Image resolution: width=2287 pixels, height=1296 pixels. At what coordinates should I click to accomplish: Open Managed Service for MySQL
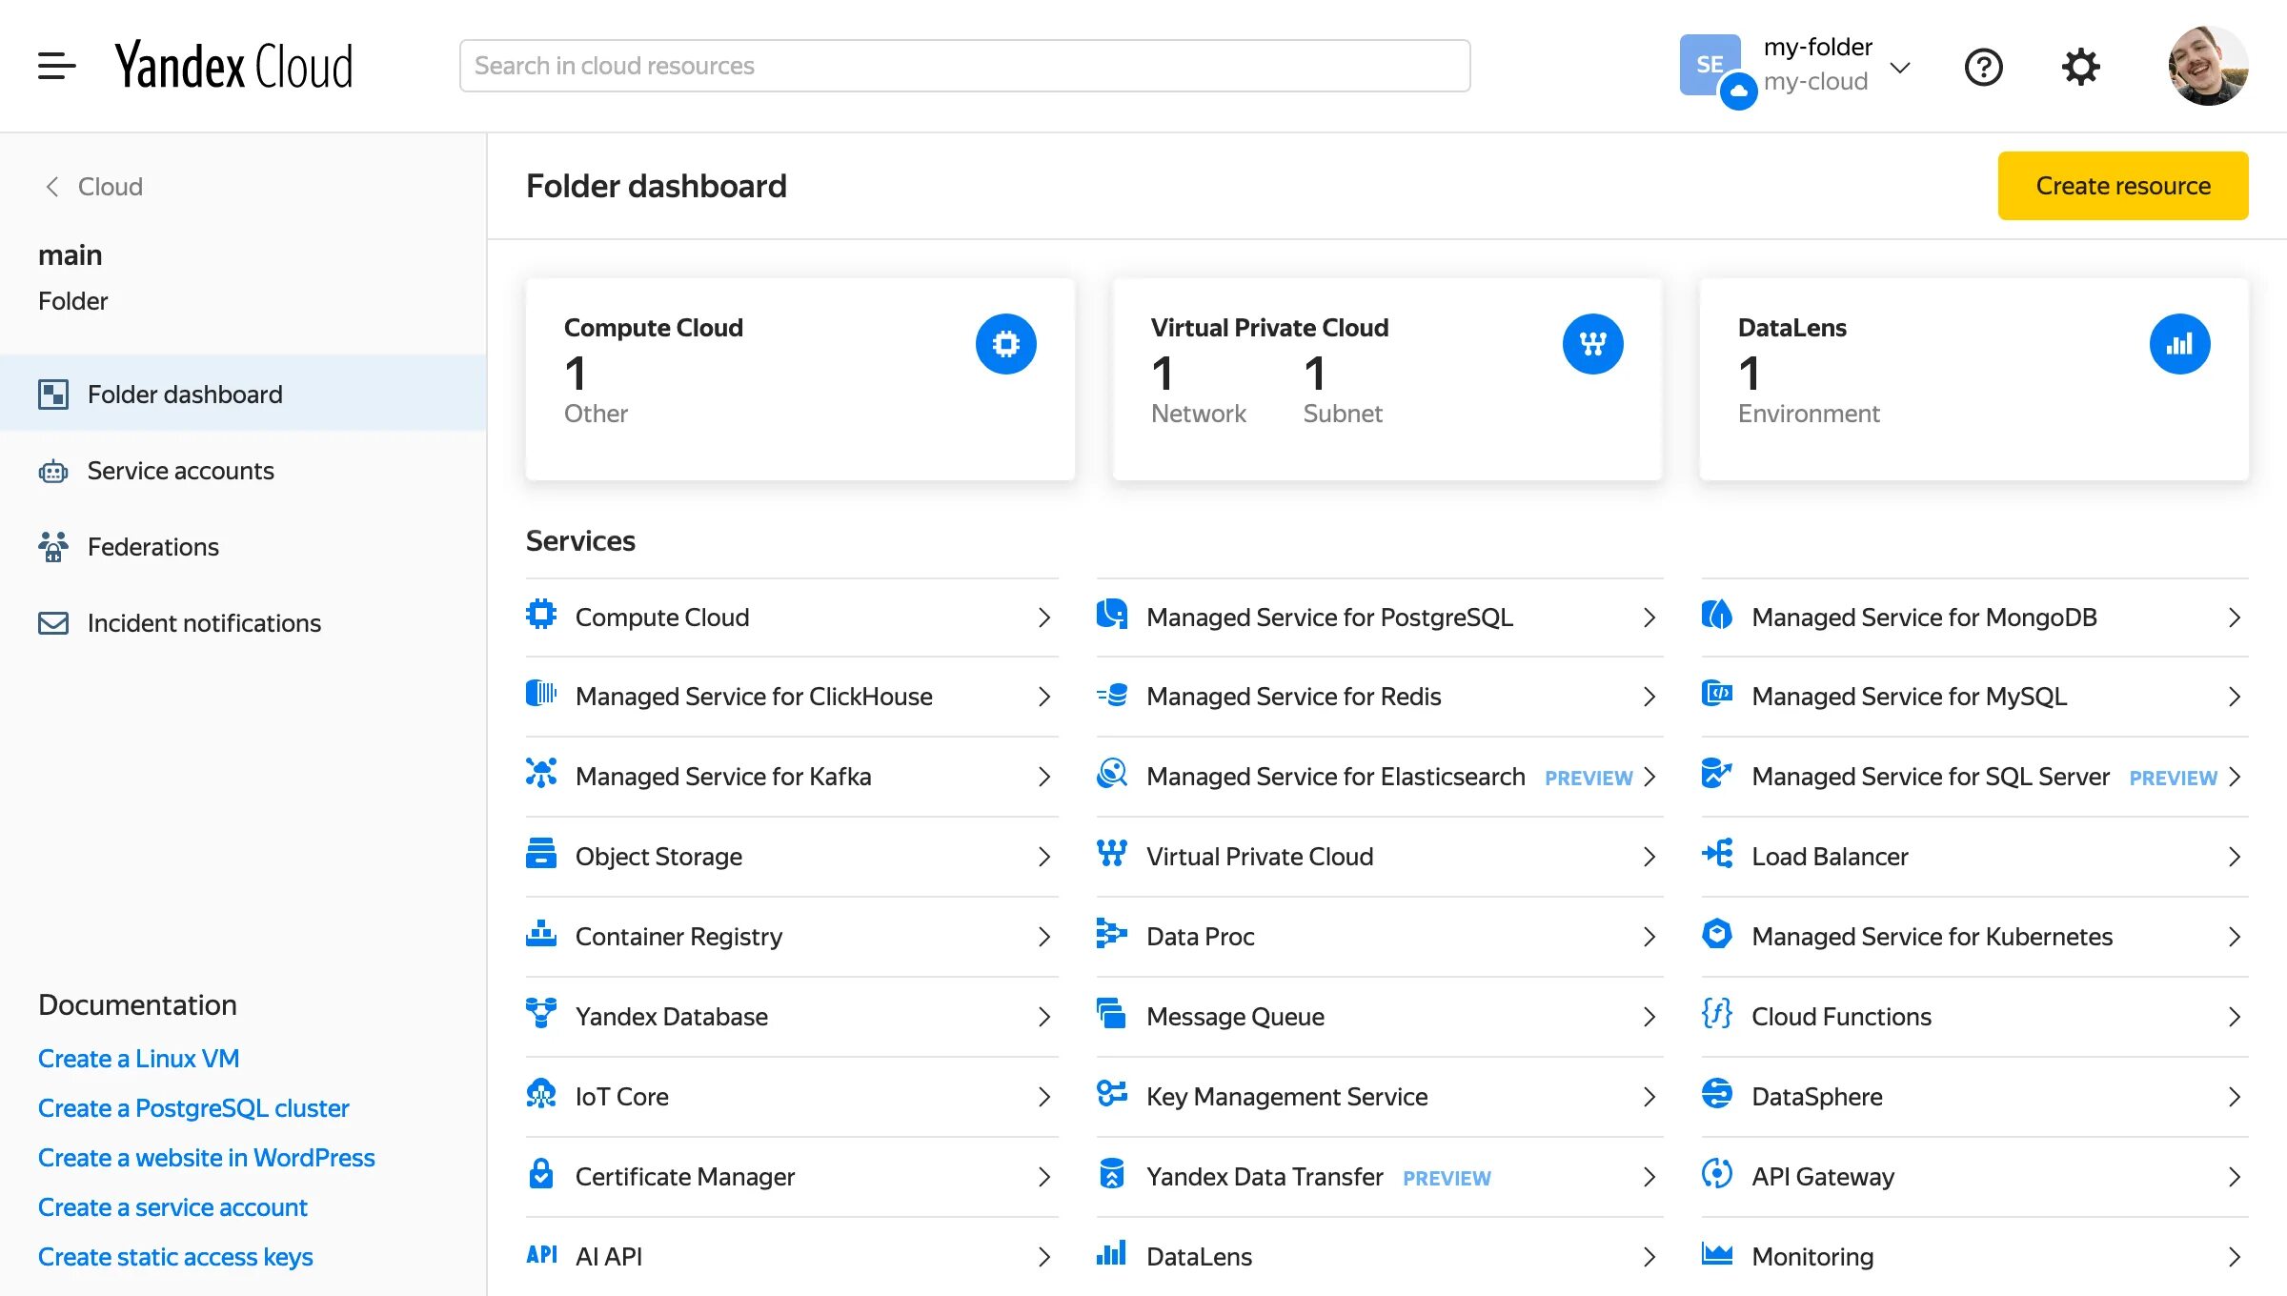pos(1974,697)
